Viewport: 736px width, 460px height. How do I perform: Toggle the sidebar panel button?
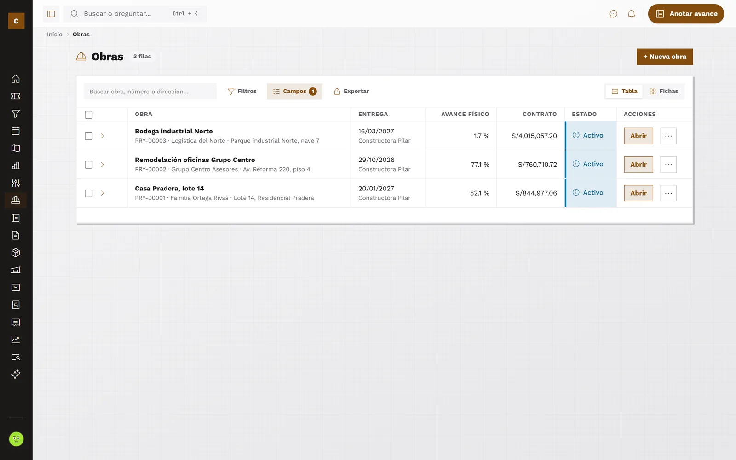51,14
